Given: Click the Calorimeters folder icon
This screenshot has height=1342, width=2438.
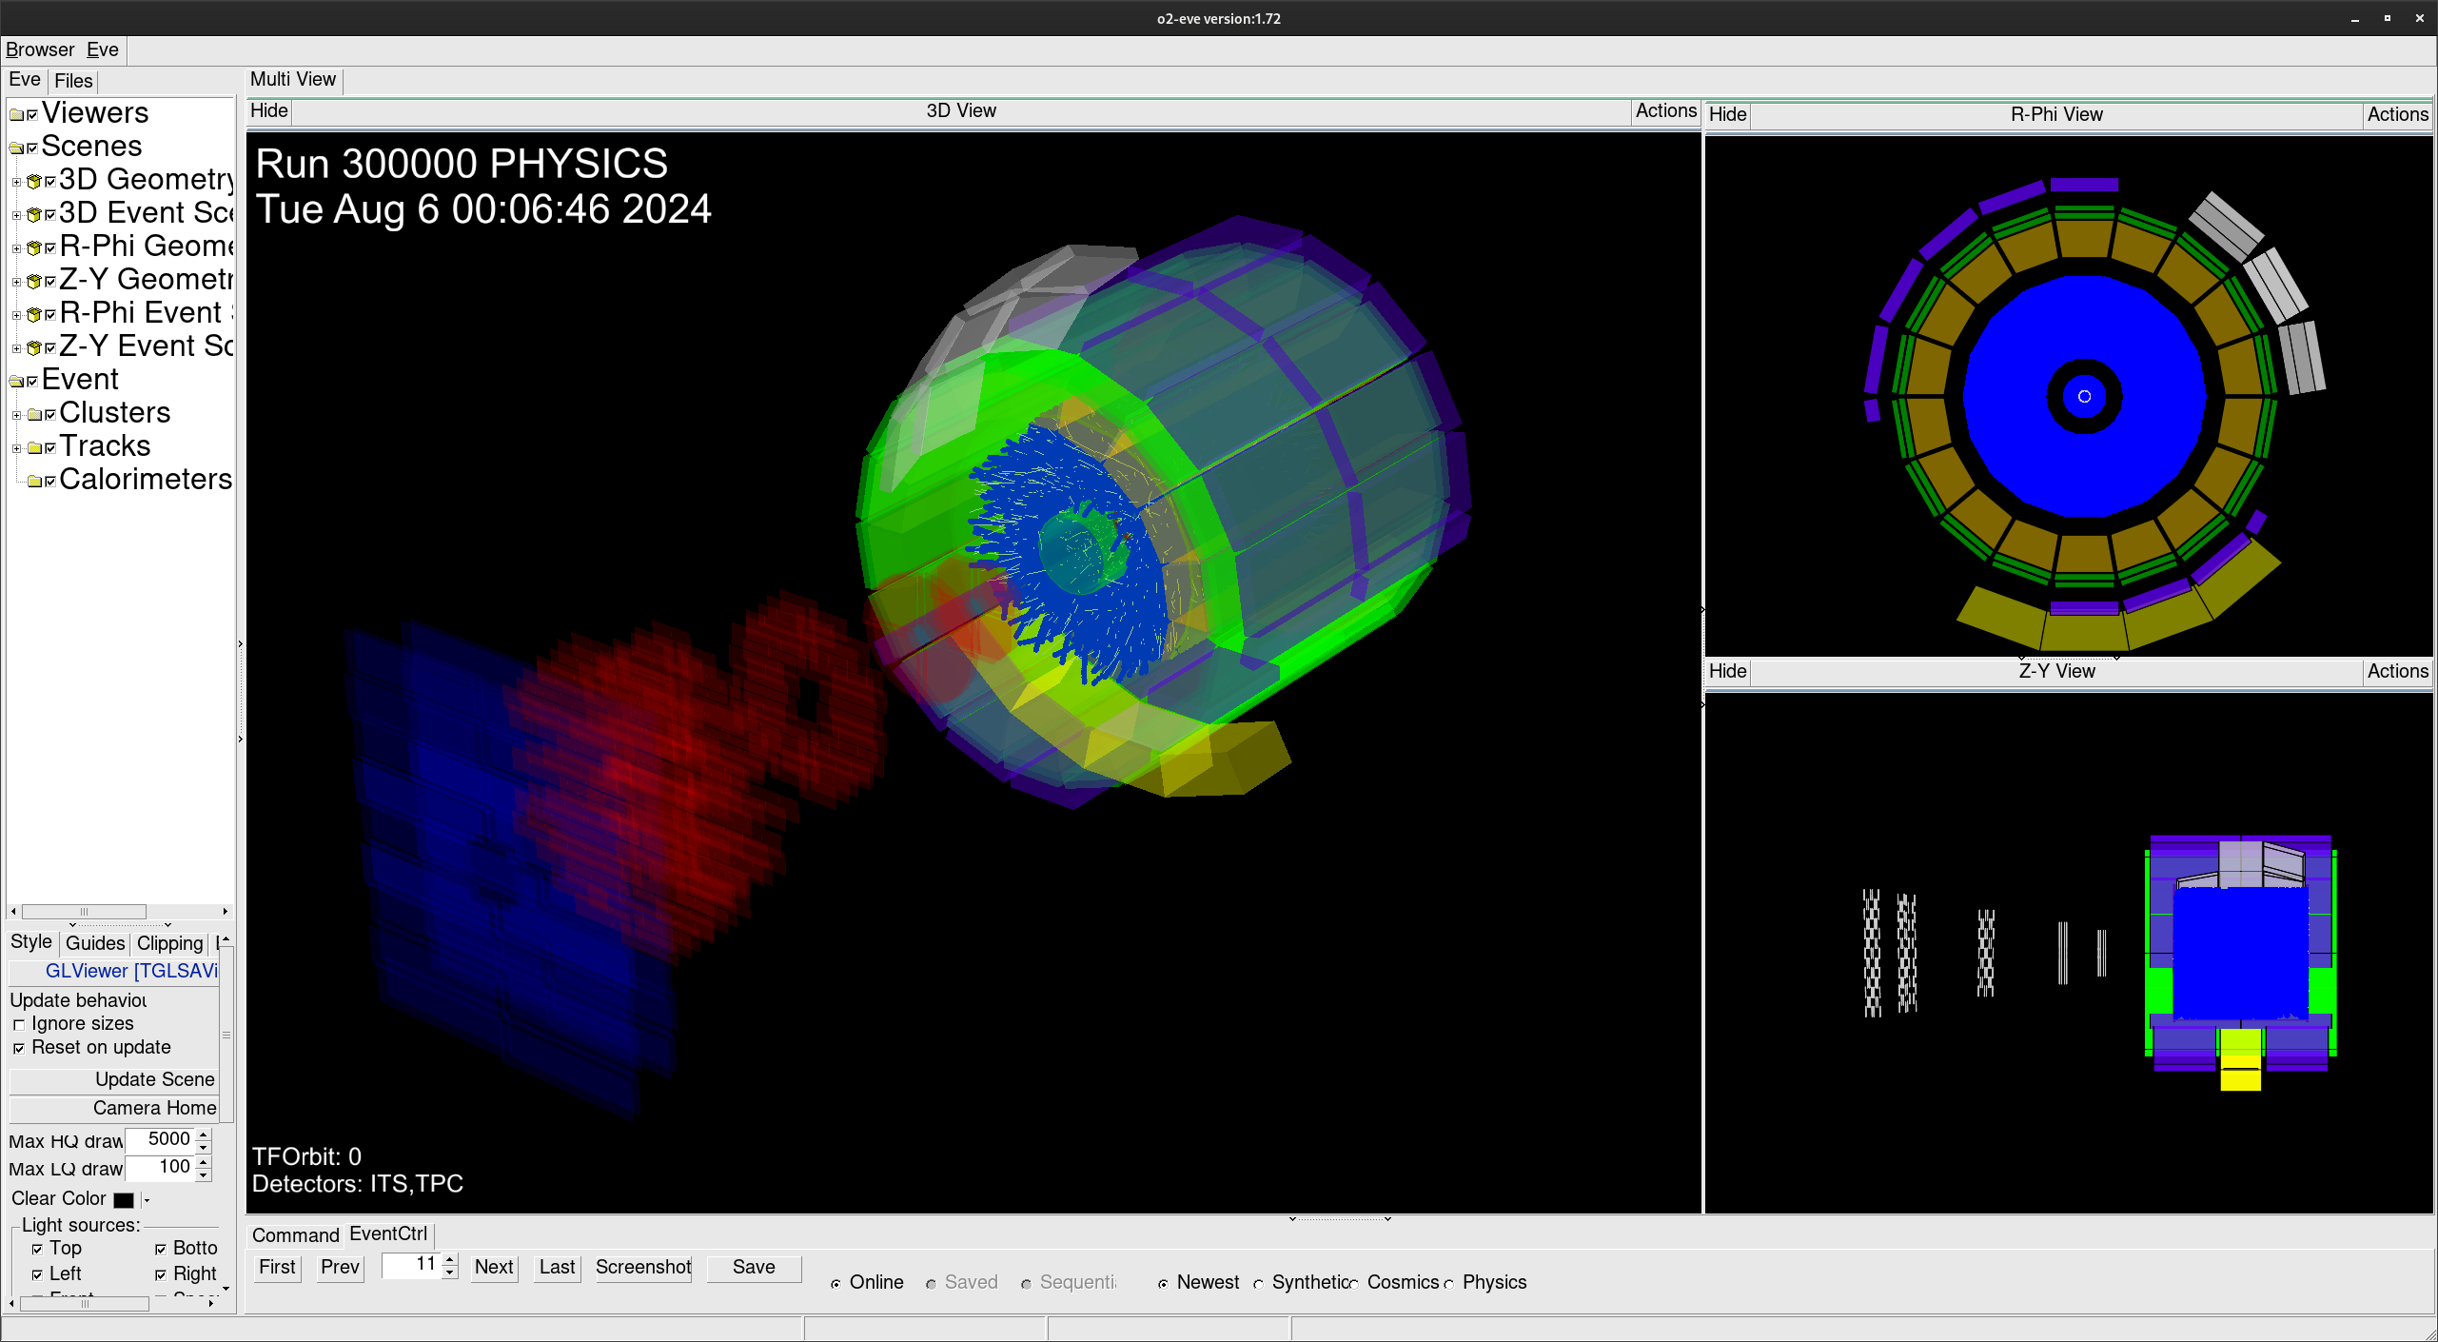Looking at the screenshot, I should point(34,482).
